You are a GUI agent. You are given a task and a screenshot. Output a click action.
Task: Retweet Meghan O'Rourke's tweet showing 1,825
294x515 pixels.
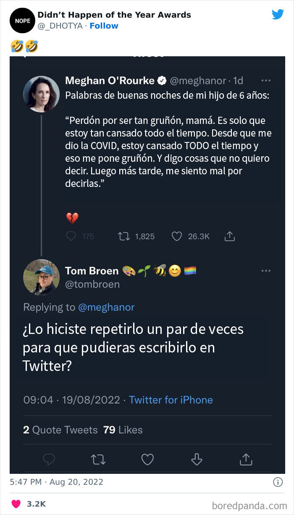point(123,236)
